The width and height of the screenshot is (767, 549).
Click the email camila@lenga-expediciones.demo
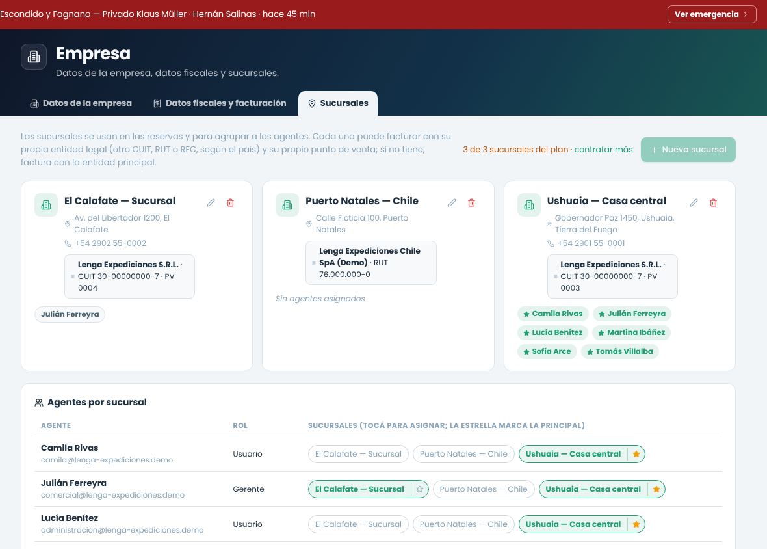coord(107,460)
